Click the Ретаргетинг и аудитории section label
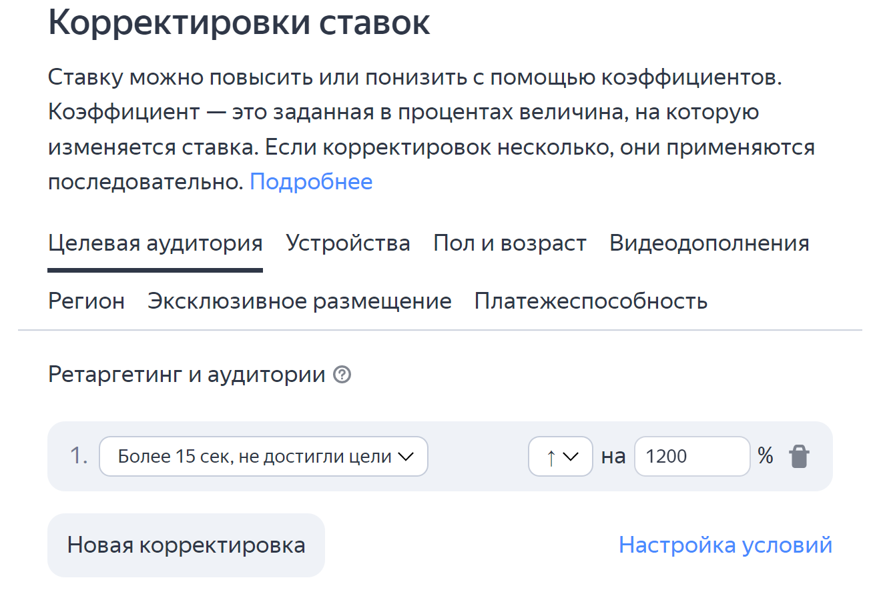Image resolution: width=873 pixels, height=592 pixels. pyautogui.click(x=186, y=375)
